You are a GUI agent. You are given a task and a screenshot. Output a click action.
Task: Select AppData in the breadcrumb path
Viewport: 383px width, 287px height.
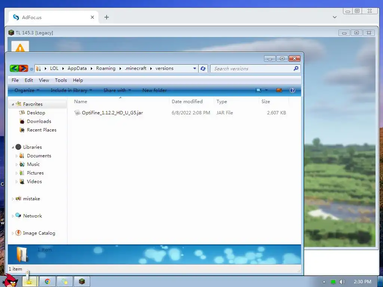pos(77,68)
